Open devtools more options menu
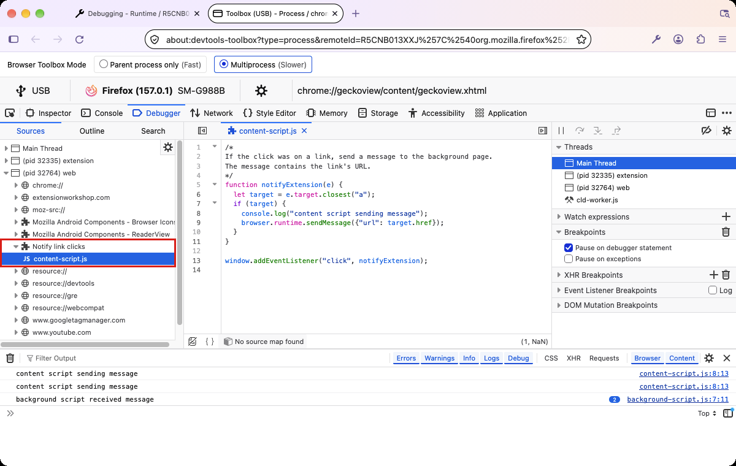736x466 pixels. click(727, 113)
